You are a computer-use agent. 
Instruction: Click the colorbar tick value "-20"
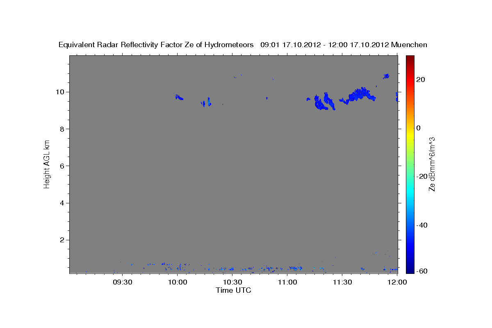click(422, 176)
